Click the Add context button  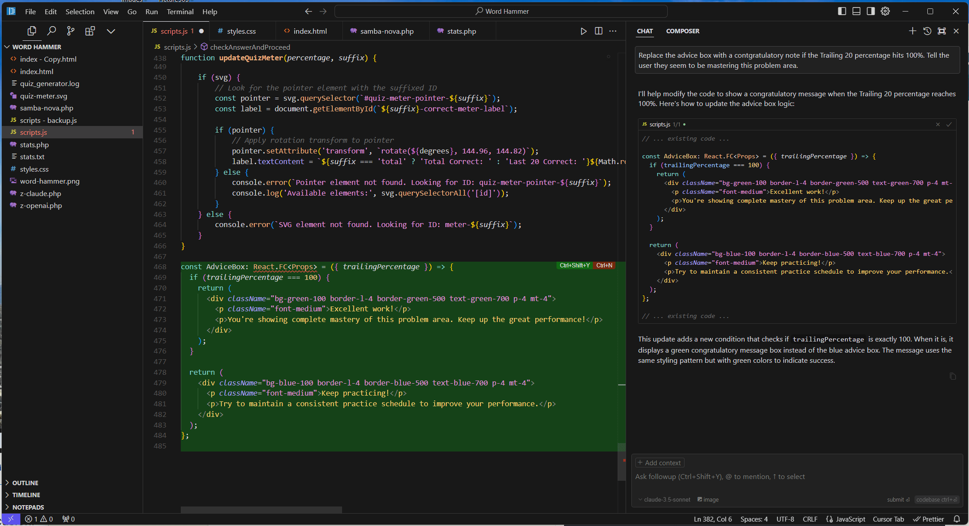pos(659,463)
